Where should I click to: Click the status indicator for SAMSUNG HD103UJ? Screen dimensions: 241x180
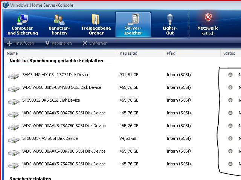click(230, 75)
